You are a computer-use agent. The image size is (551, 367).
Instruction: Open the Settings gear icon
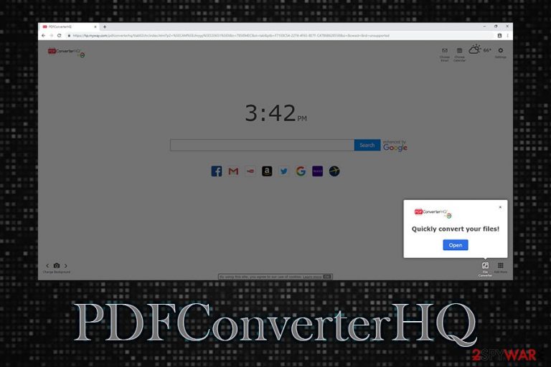(x=500, y=52)
